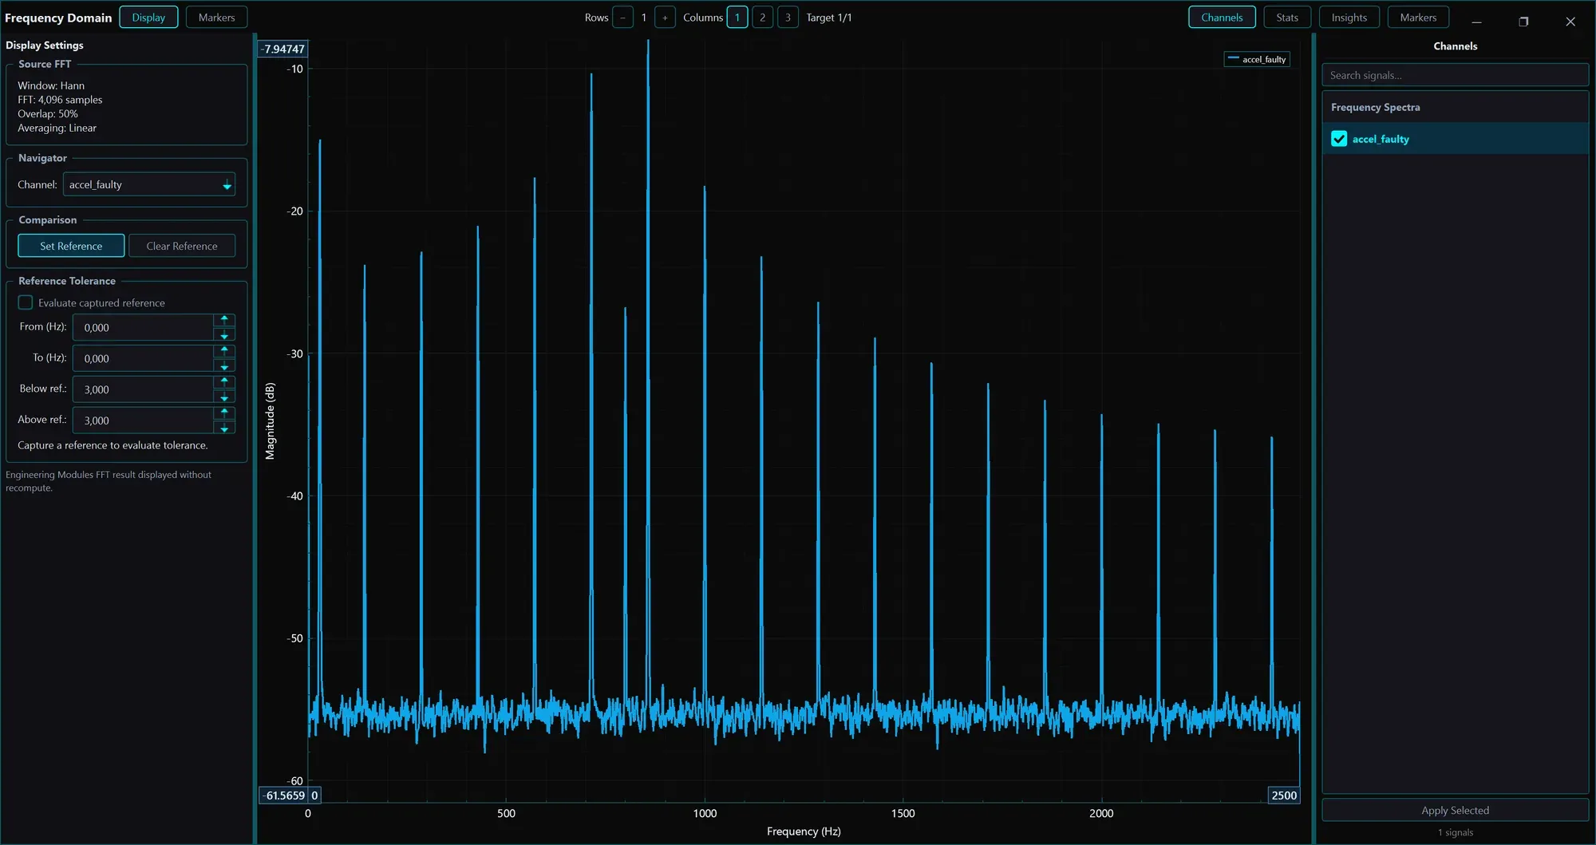Minimize the Frequency Domain window
This screenshot has width=1596, height=845.
[1476, 22]
